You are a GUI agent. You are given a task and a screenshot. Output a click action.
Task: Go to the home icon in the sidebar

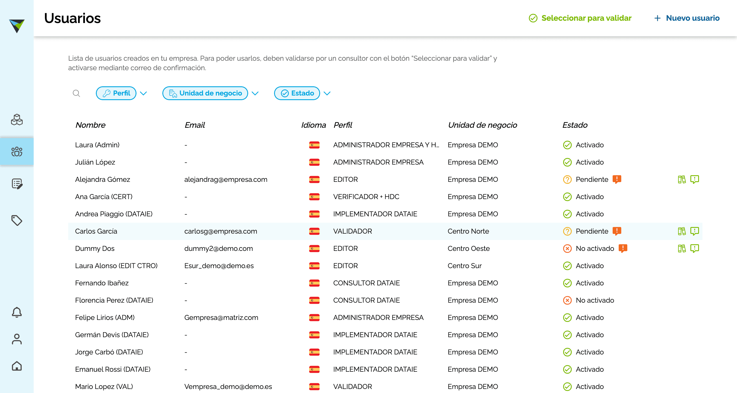coord(17,366)
